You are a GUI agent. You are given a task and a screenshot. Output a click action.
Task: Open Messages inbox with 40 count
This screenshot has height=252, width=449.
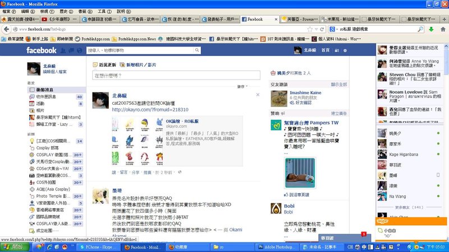point(56,96)
